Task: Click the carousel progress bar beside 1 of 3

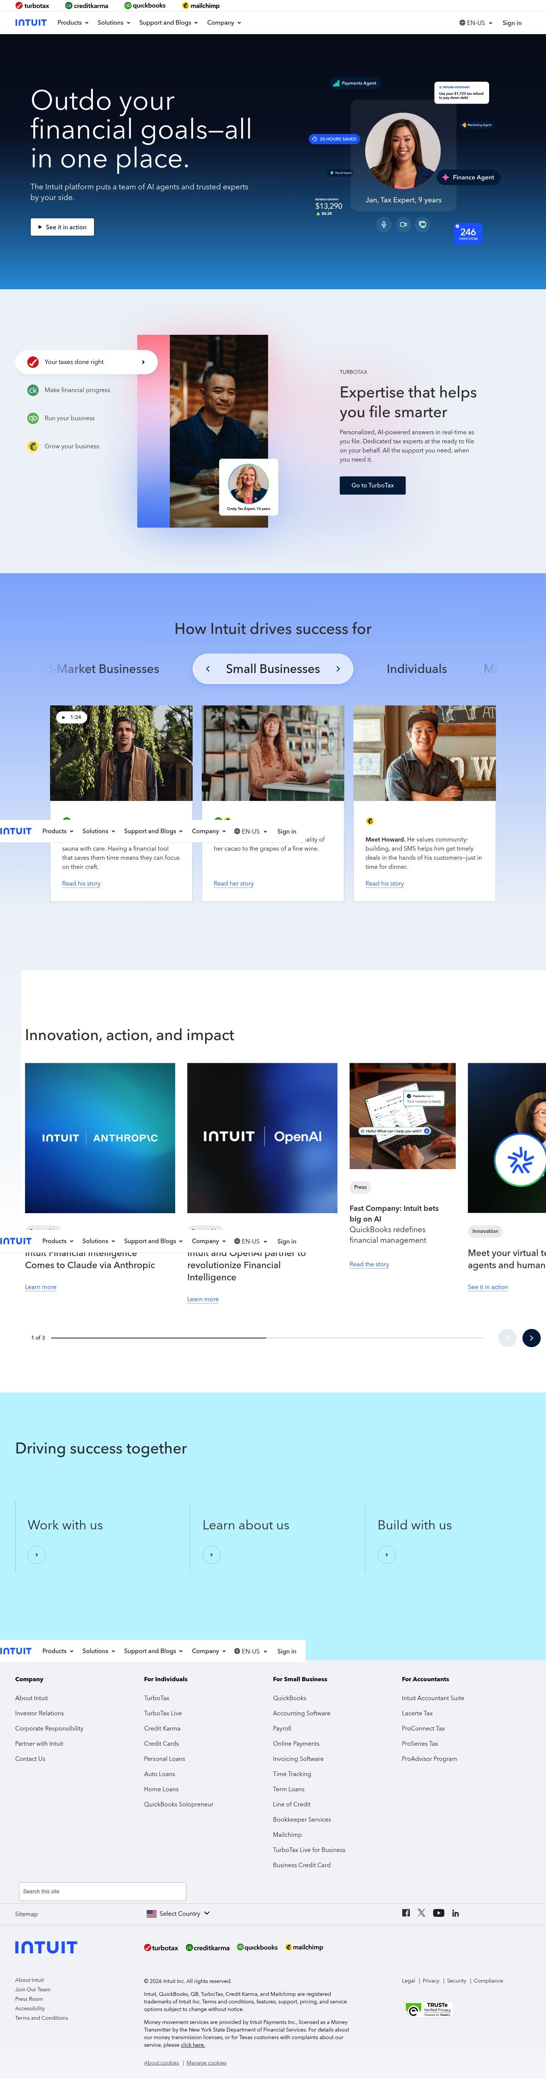Action: coord(267,1337)
